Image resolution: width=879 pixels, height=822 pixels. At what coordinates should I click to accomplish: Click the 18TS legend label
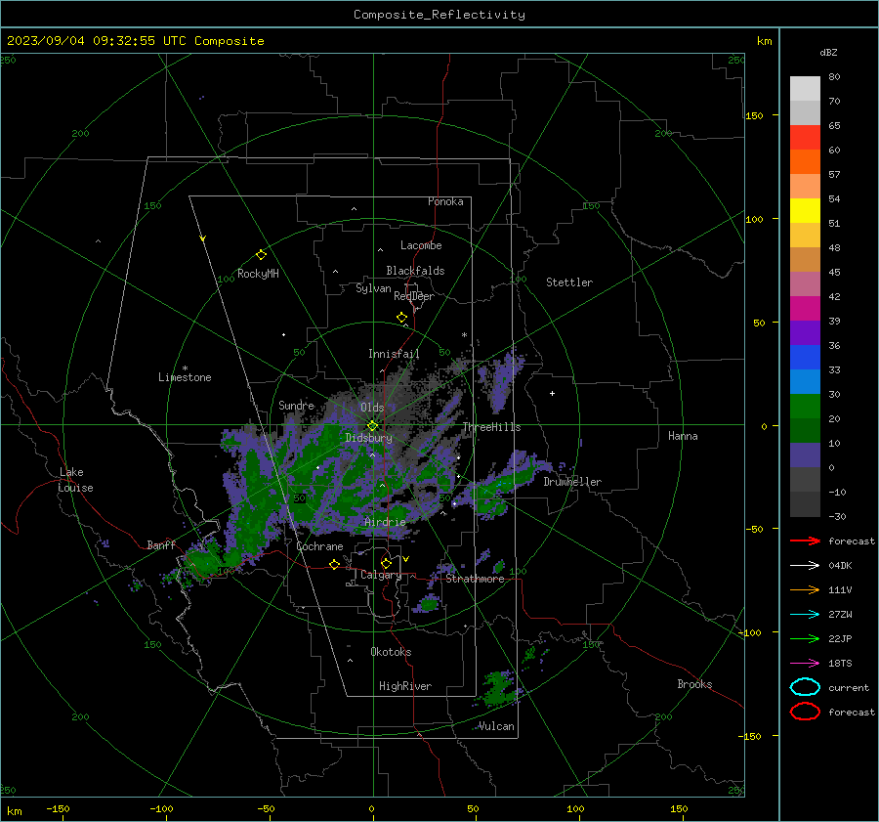[840, 664]
